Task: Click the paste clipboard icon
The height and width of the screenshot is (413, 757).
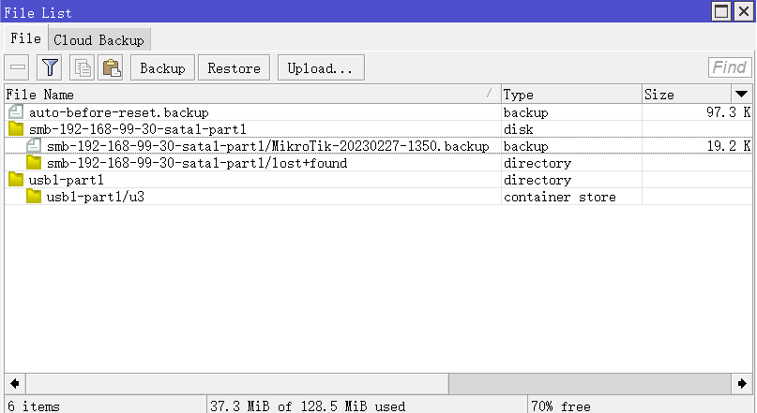Action: (x=112, y=67)
